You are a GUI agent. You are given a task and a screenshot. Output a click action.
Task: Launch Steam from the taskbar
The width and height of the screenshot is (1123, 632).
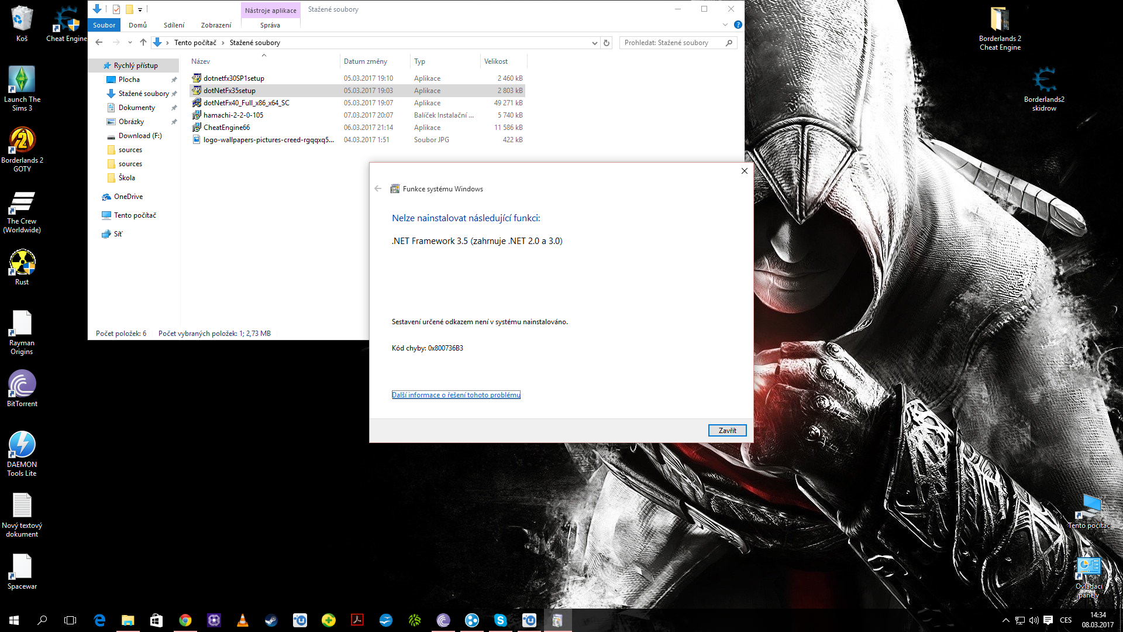pos(271,620)
